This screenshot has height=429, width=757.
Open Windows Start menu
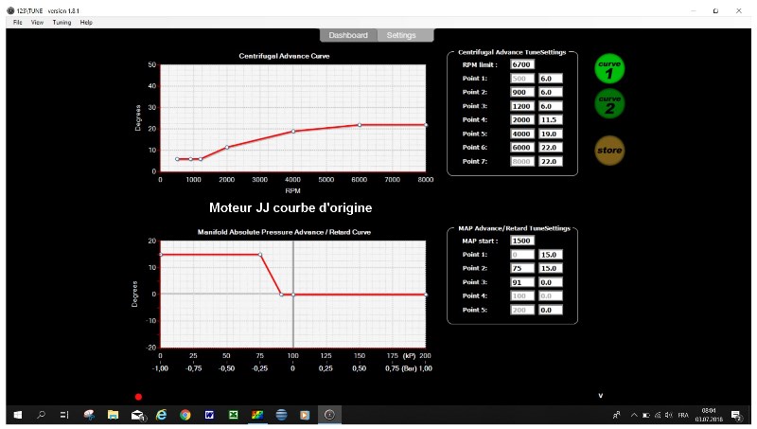click(x=17, y=415)
